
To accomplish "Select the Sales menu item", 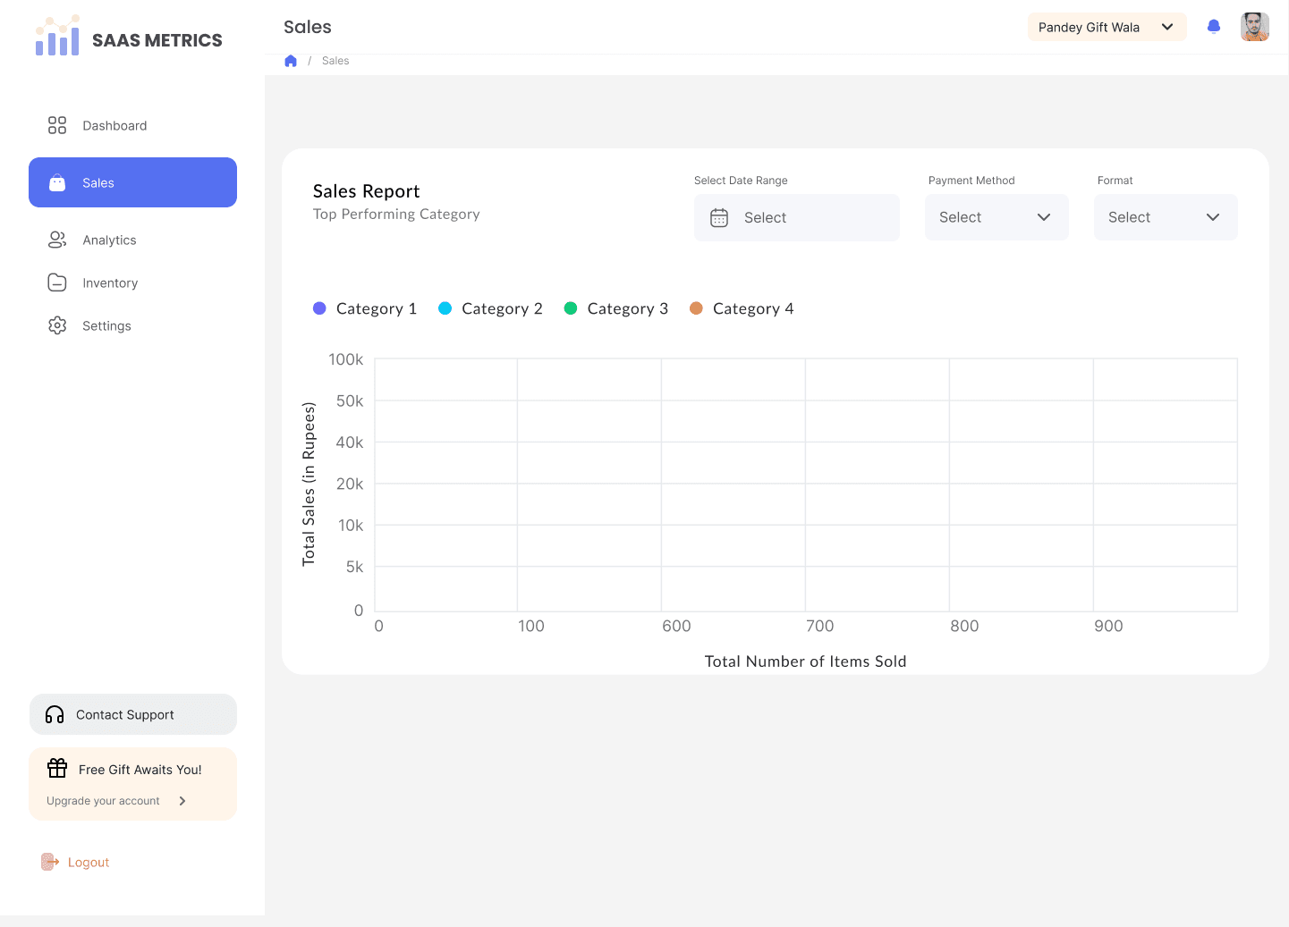I will 132,182.
